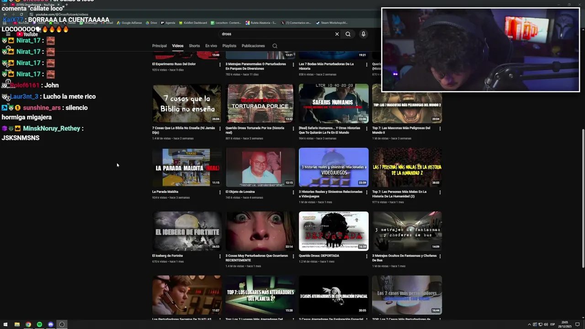Open options menu for '3 Metrajes Ocultos De Fantasmas'
This screenshot has width=585, height=329.
click(x=440, y=256)
